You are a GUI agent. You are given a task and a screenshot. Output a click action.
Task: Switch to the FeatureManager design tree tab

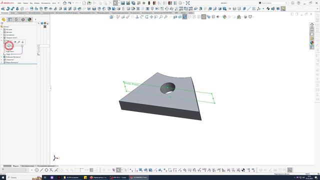click(x=3, y=19)
